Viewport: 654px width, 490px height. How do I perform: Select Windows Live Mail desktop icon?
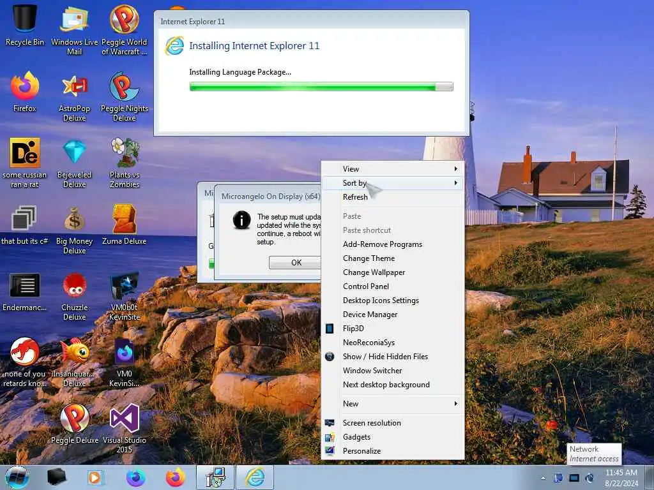click(74, 29)
